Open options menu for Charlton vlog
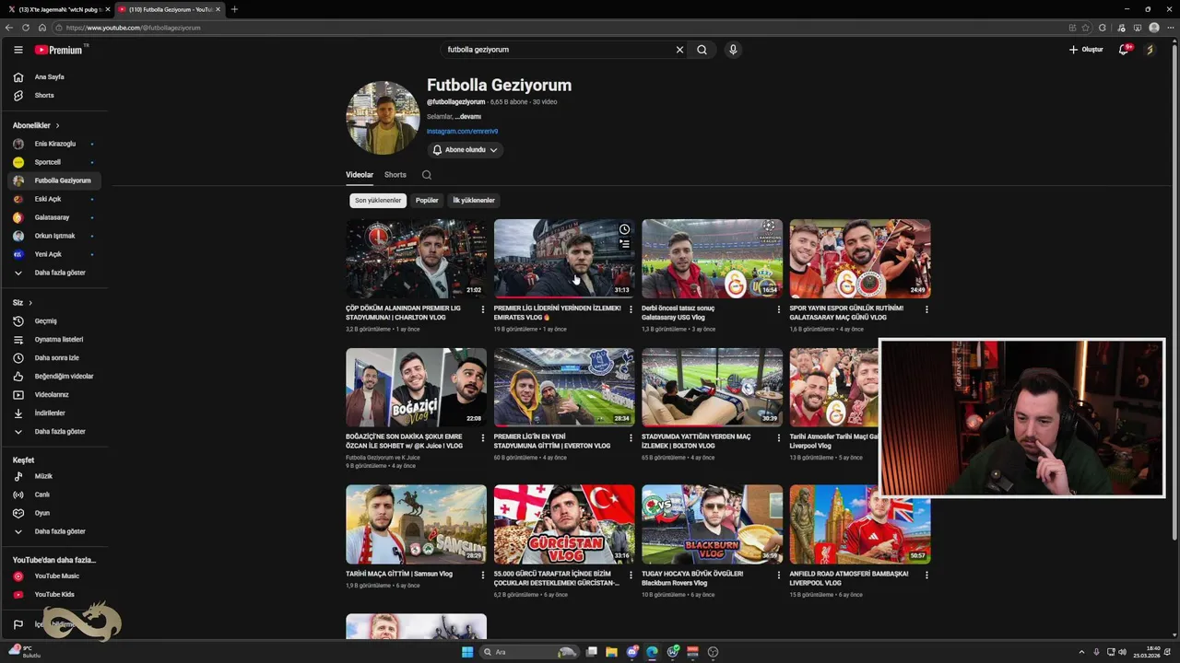 coord(483,309)
